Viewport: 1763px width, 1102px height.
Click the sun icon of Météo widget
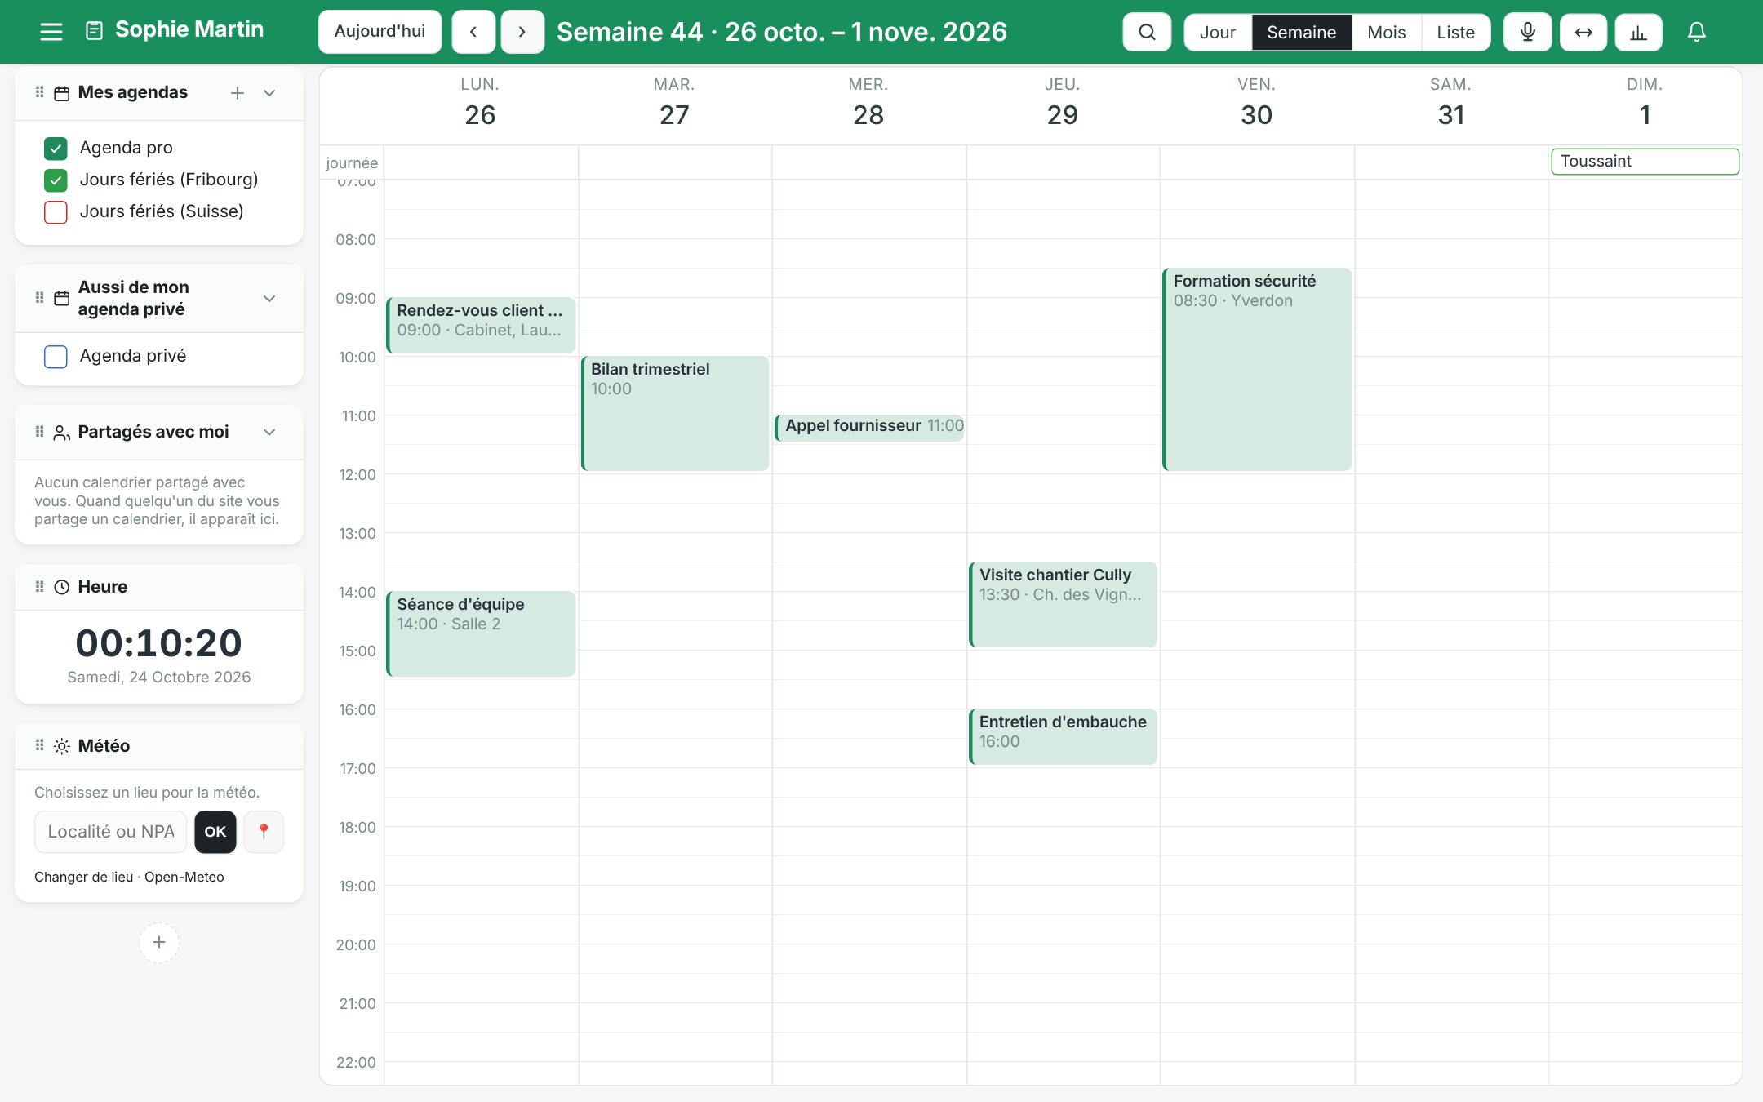61,746
